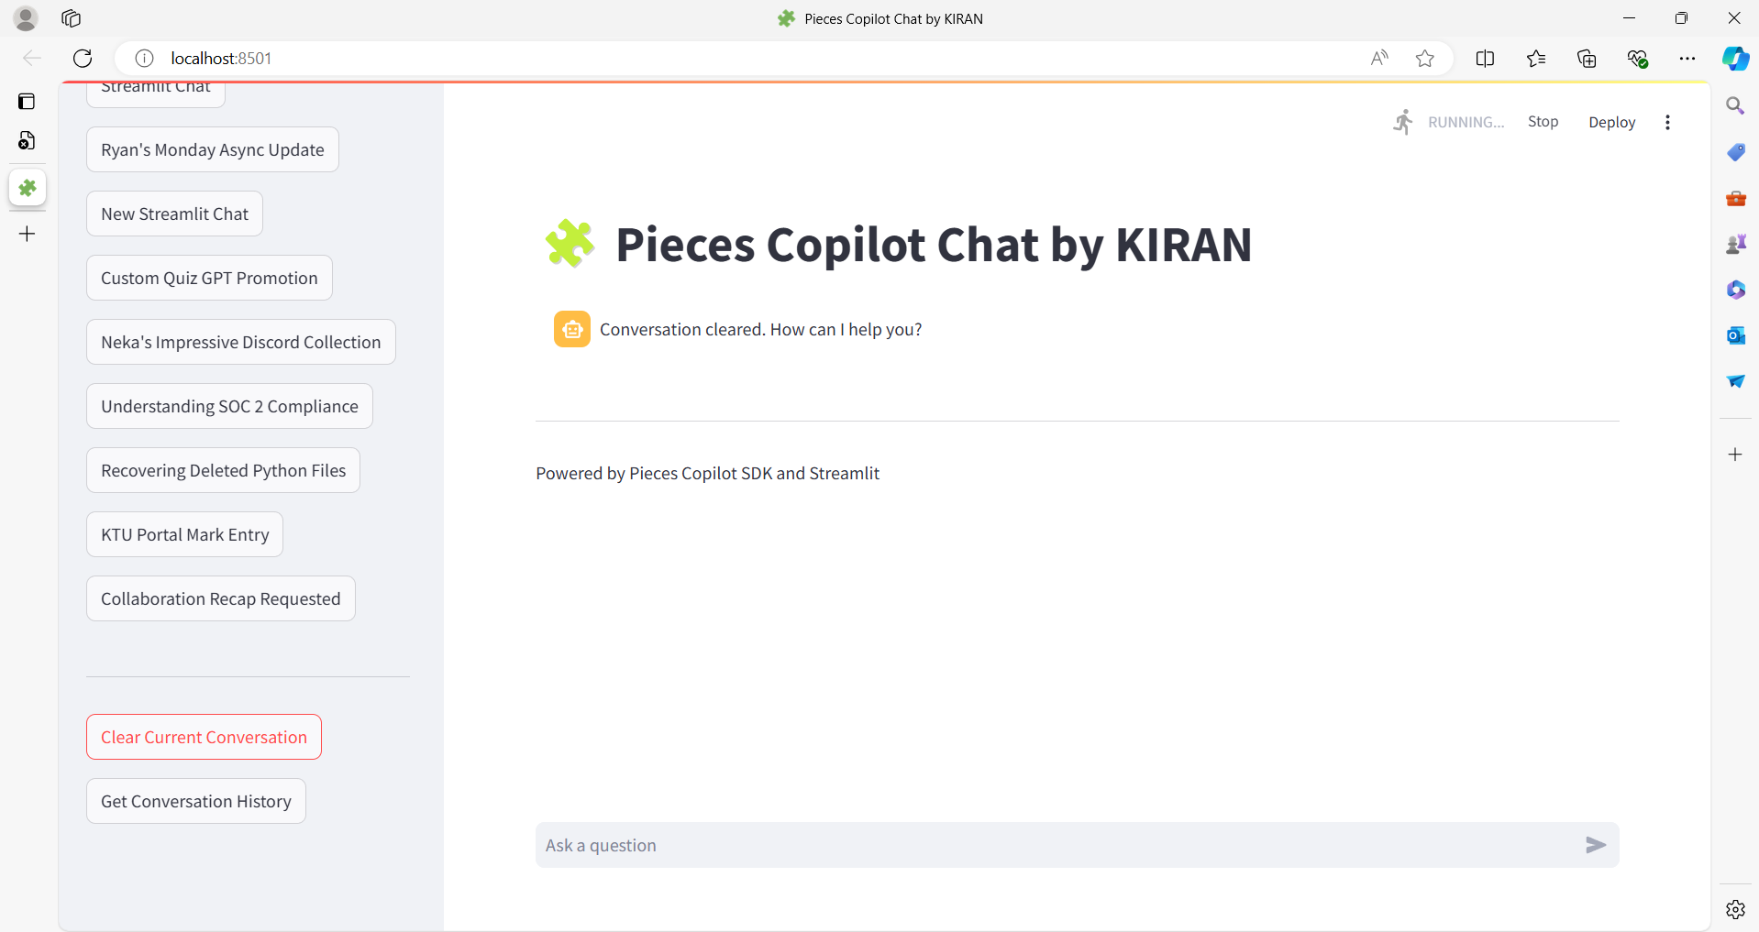The image size is (1759, 932).
Task: Click Clear Current Conversation button
Action: pyautogui.click(x=204, y=737)
